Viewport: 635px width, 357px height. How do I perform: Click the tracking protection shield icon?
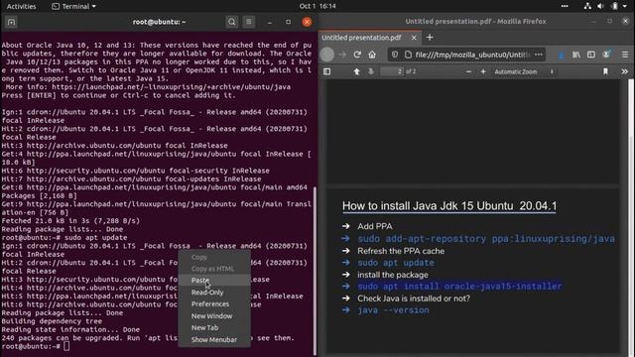coord(395,55)
